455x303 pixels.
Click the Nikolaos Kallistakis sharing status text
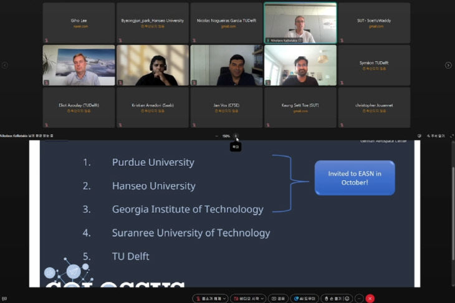click(26, 136)
